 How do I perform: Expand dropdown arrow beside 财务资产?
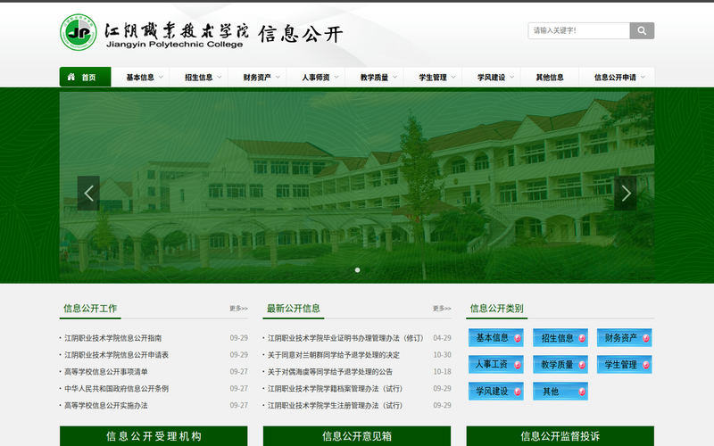(x=278, y=78)
